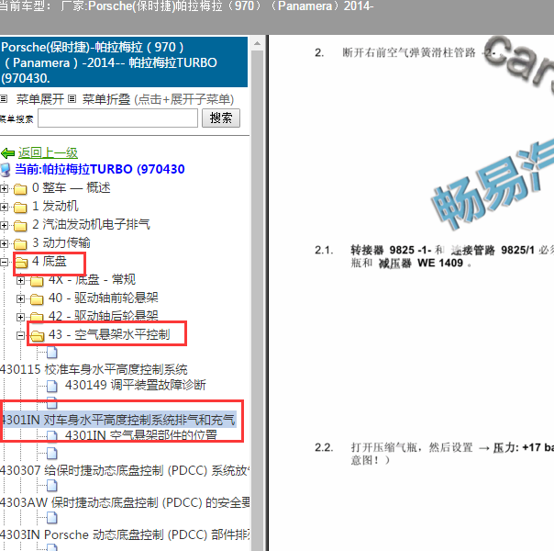Open the 0 整车 — 概述 folder

point(71,187)
